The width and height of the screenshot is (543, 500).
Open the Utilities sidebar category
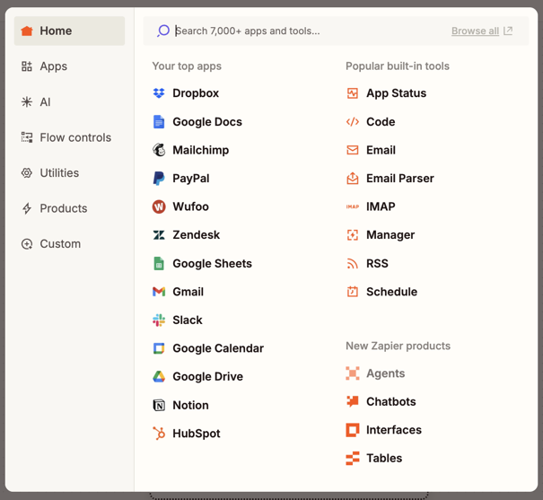pyautogui.click(x=69, y=172)
